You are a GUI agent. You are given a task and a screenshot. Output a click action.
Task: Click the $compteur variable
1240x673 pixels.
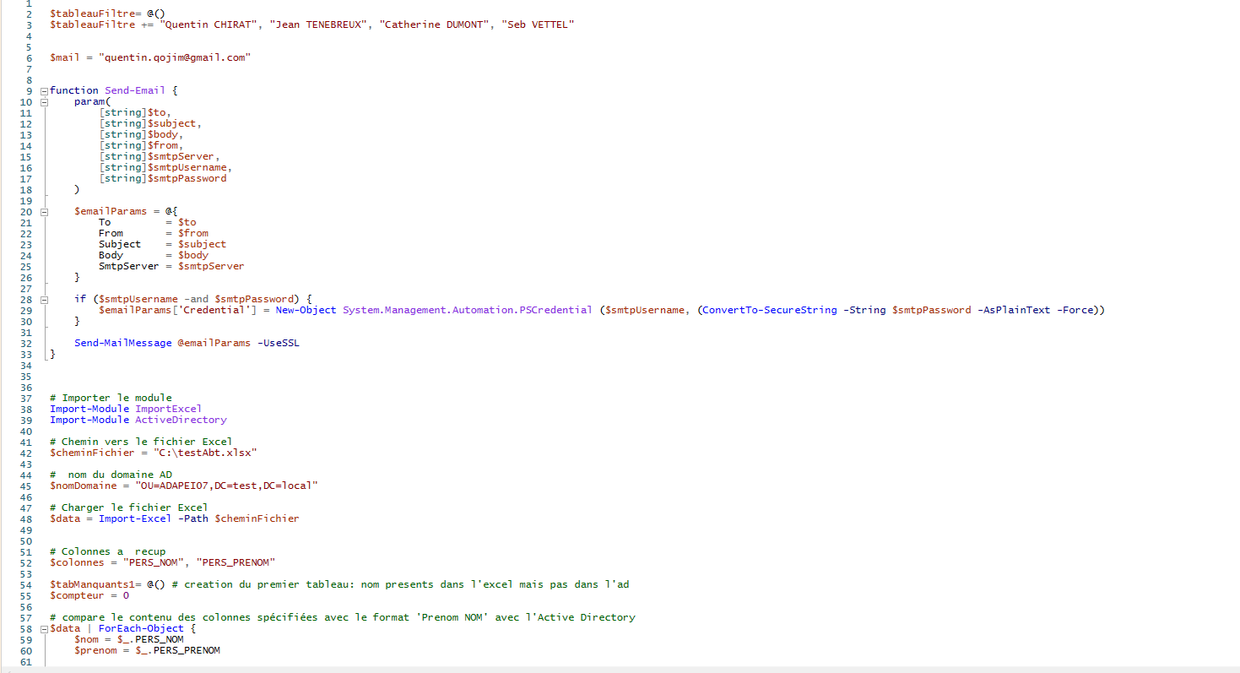point(77,595)
